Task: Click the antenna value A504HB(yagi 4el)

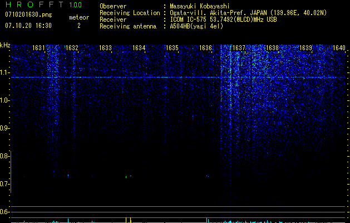Action: [196, 26]
